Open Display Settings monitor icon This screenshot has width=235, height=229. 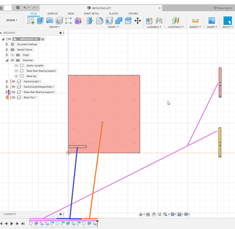[173, 214]
